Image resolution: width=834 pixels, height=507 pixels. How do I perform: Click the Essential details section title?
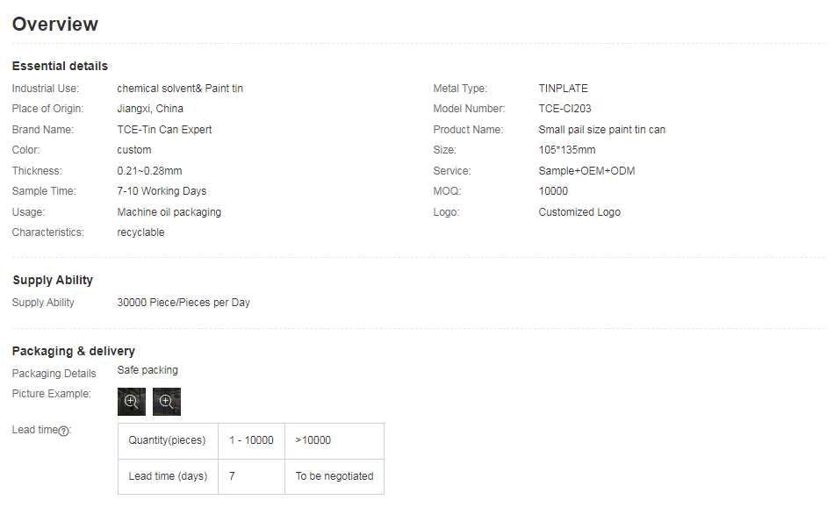(60, 66)
